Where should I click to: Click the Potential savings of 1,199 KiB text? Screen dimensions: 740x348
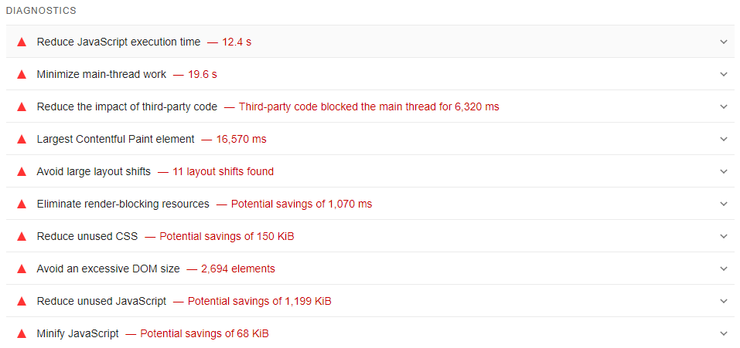(x=259, y=301)
